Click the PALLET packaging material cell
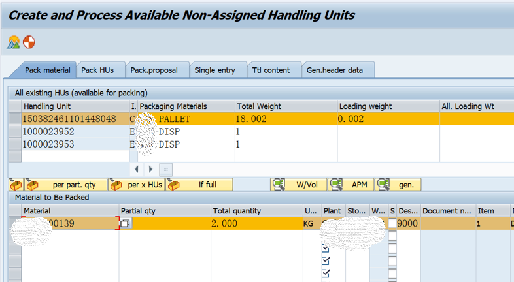 [186, 119]
